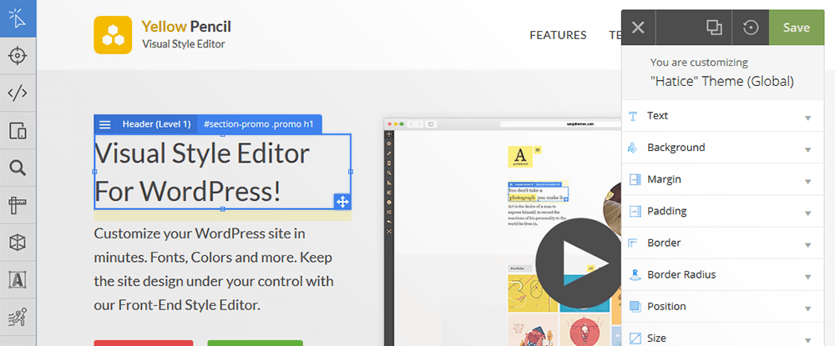Click the move handle on selected heading
Viewport: 835px width, 346px height.
(342, 202)
